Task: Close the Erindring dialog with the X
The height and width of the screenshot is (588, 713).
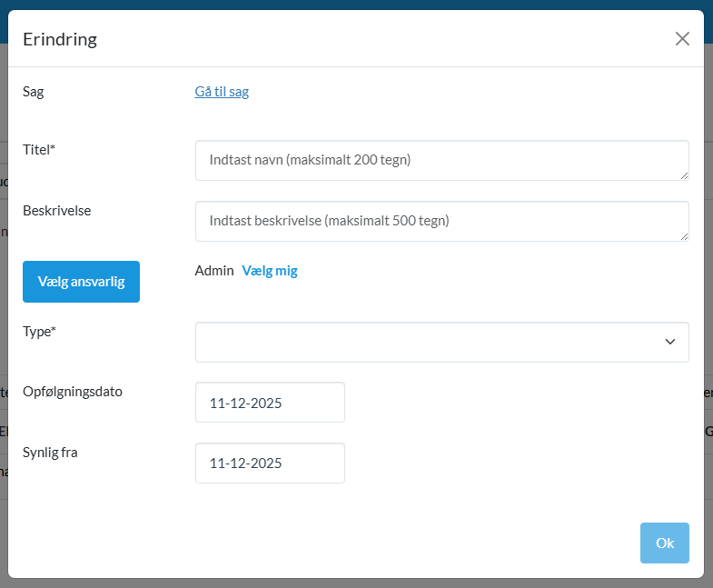Action: tap(682, 38)
